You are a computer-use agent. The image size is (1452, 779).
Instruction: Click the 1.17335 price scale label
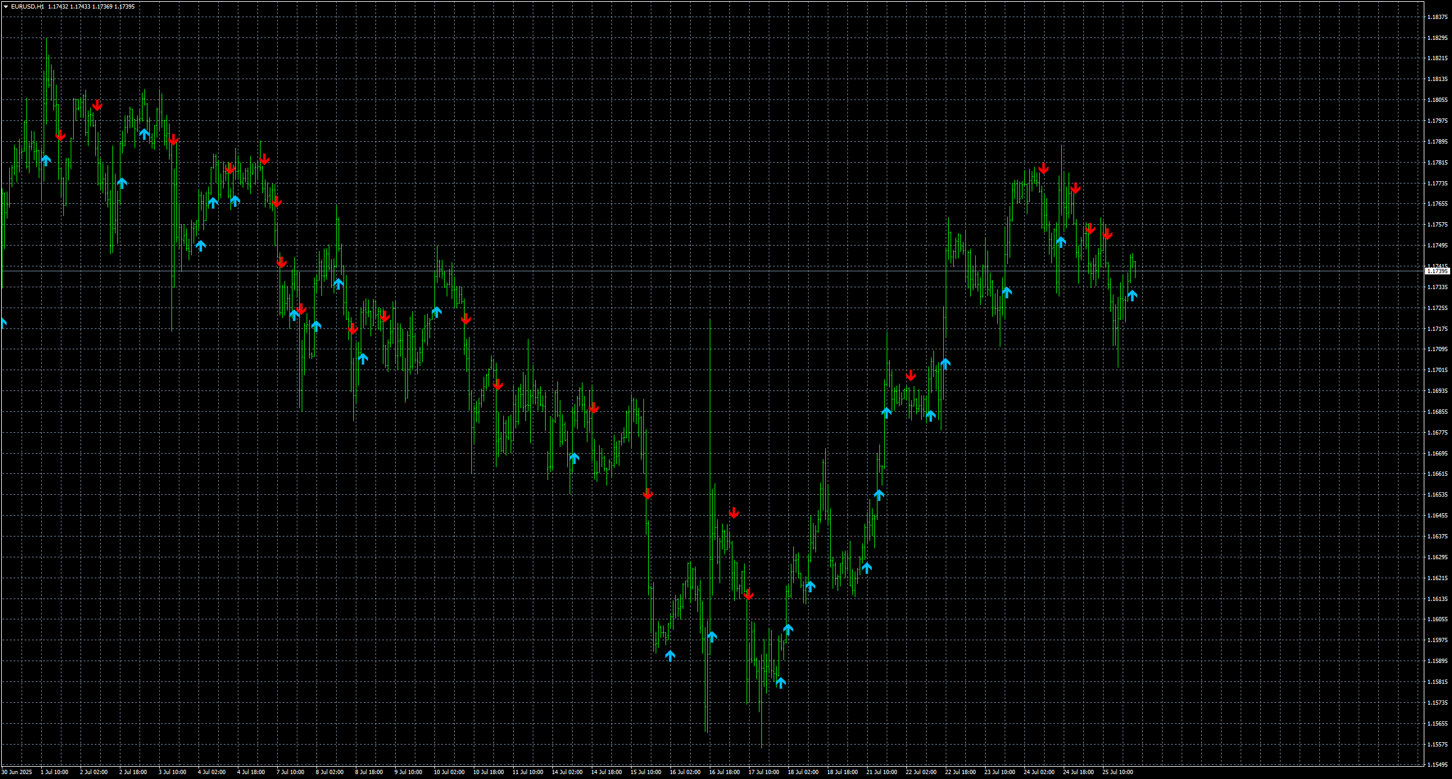(1438, 287)
